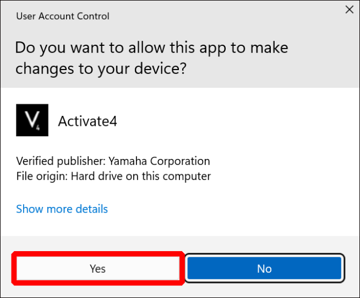Open the Show more details link
Image resolution: width=360 pixels, height=298 pixels.
62,209
